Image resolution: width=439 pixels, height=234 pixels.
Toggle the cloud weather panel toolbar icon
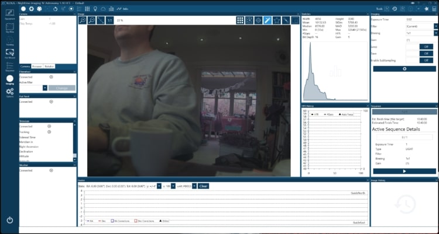(x=103, y=9)
